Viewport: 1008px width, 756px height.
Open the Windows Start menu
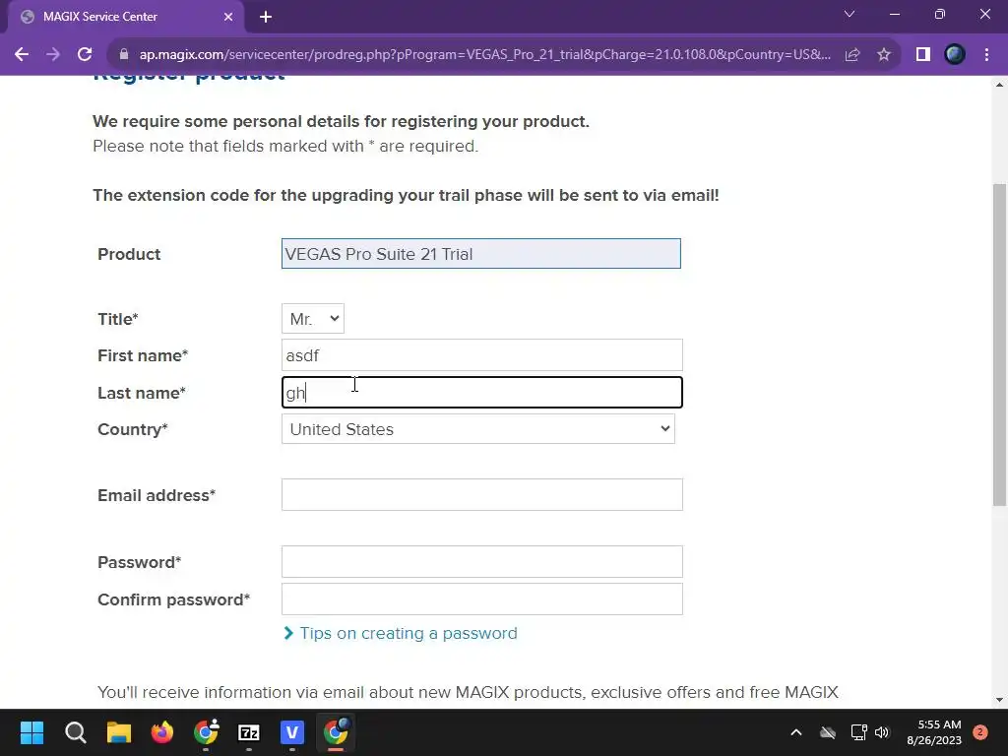pos(31,732)
